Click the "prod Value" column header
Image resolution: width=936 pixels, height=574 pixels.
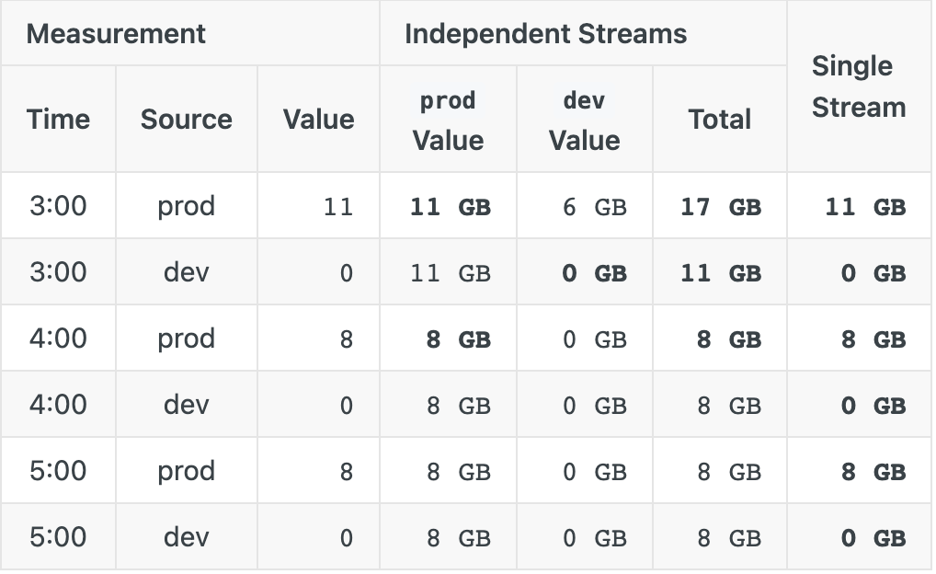click(x=448, y=121)
